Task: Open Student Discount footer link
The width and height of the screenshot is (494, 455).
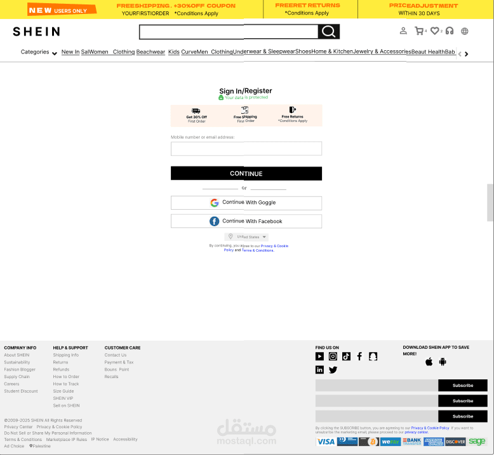Action: 21,391
